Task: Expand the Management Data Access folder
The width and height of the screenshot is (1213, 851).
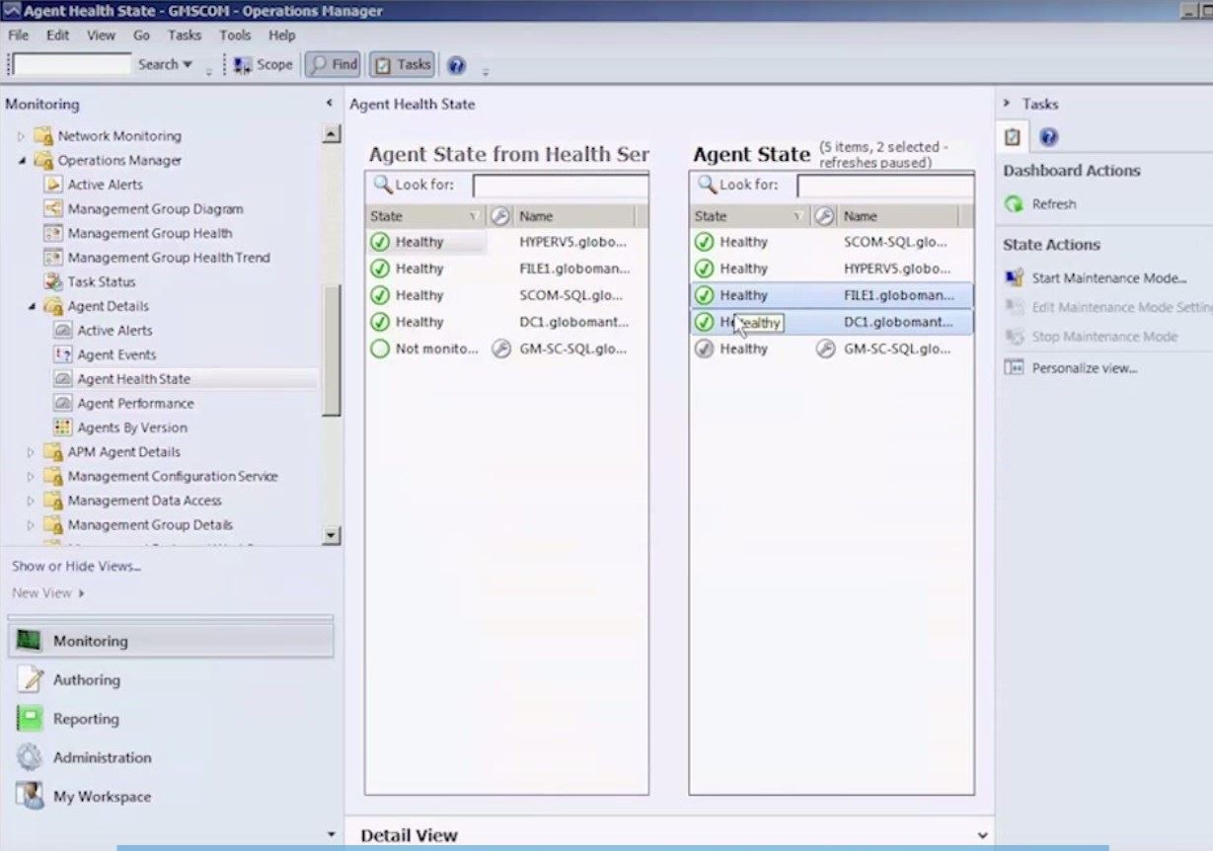Action: (32, 501)
